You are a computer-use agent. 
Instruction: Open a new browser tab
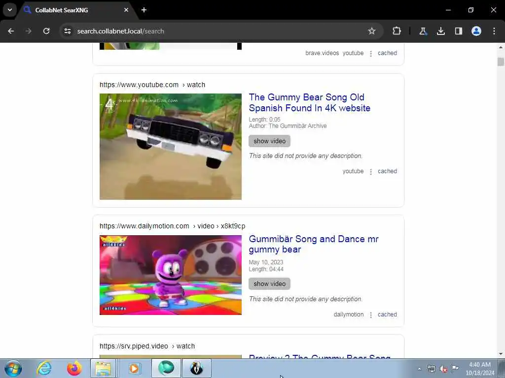point(144,10)
